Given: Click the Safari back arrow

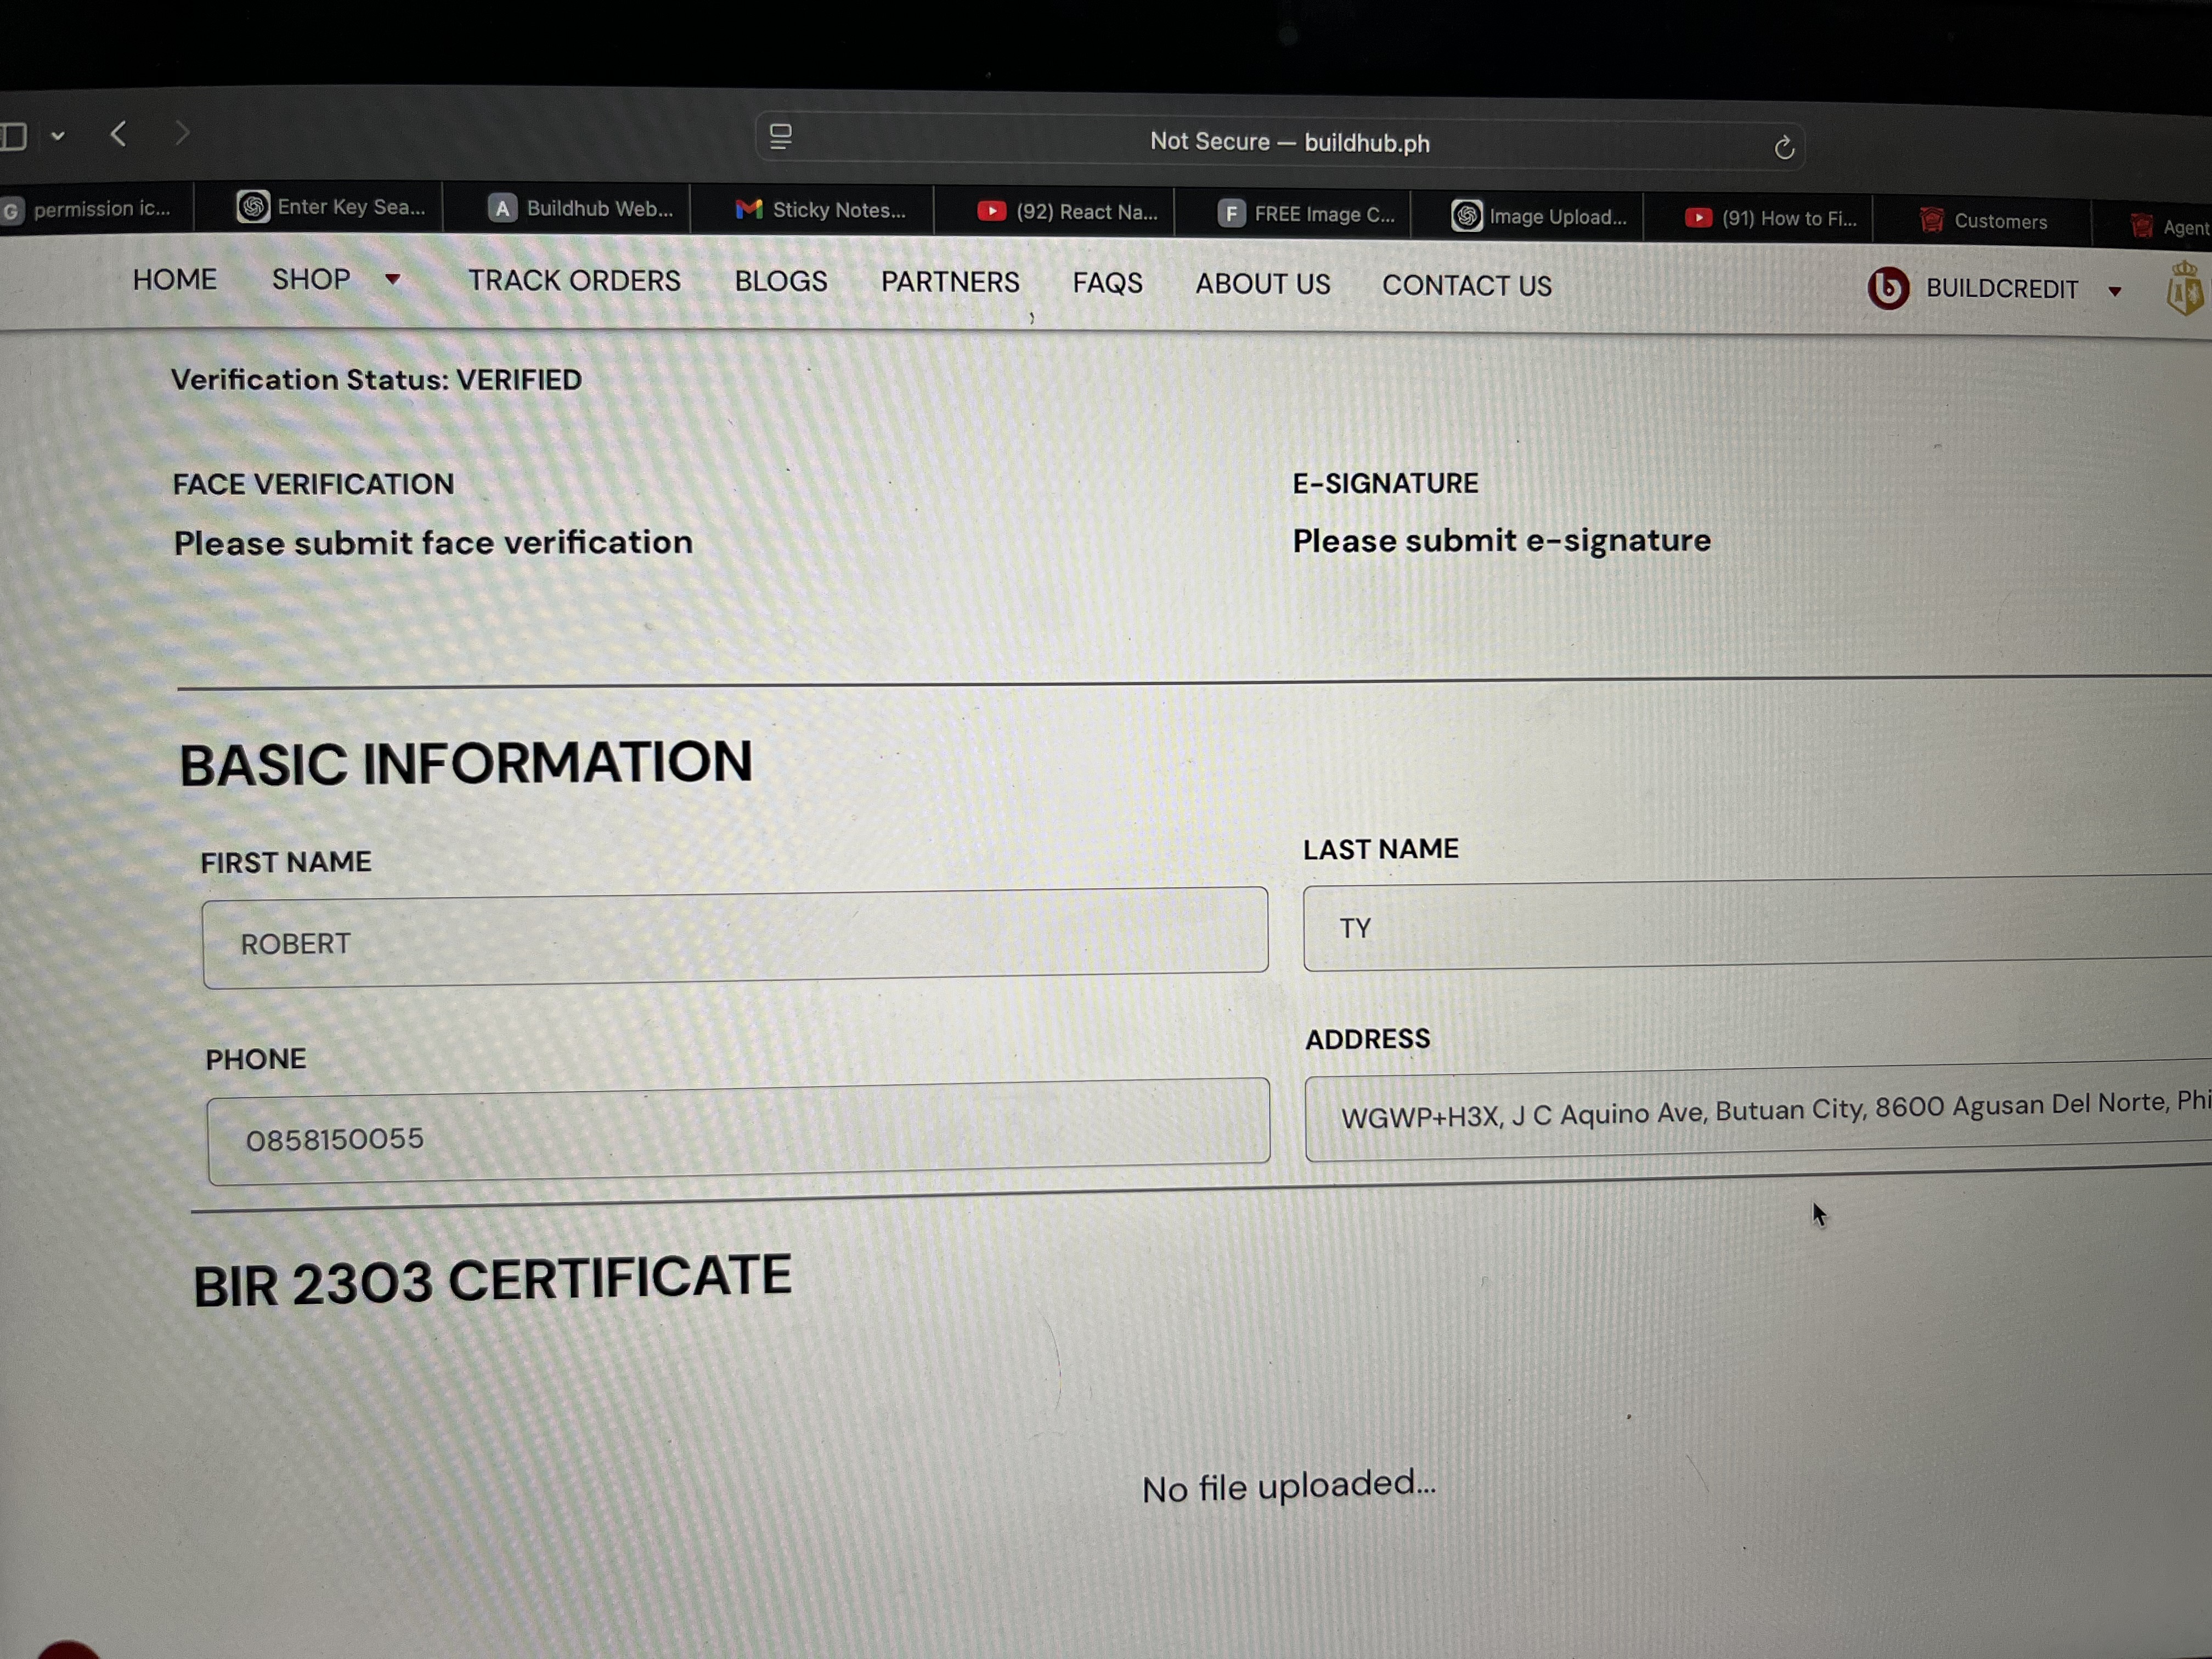Looking at the screenshot, I should (119, 133).
